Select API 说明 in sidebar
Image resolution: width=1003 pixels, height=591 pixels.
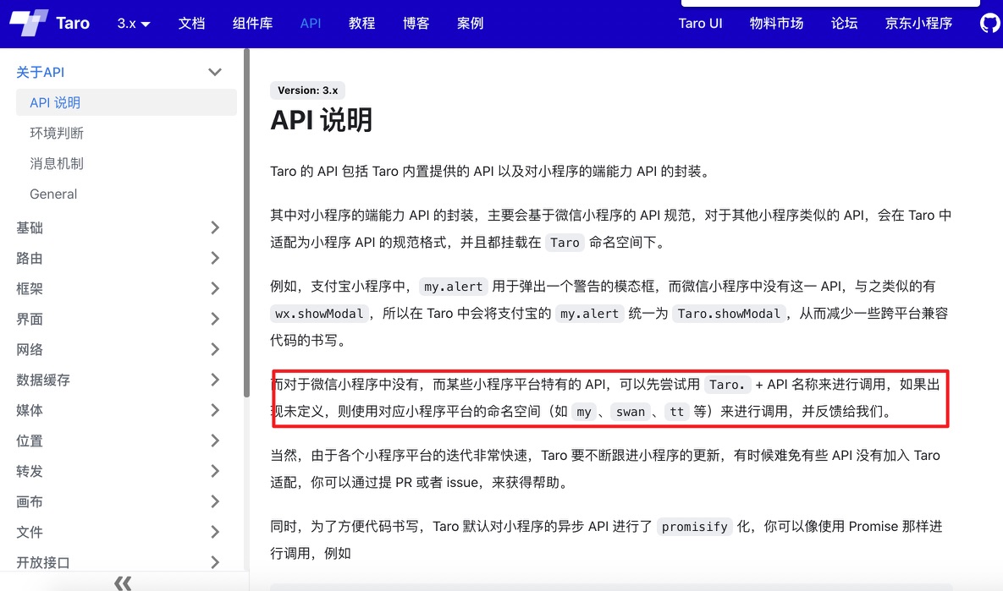[126, 103]
